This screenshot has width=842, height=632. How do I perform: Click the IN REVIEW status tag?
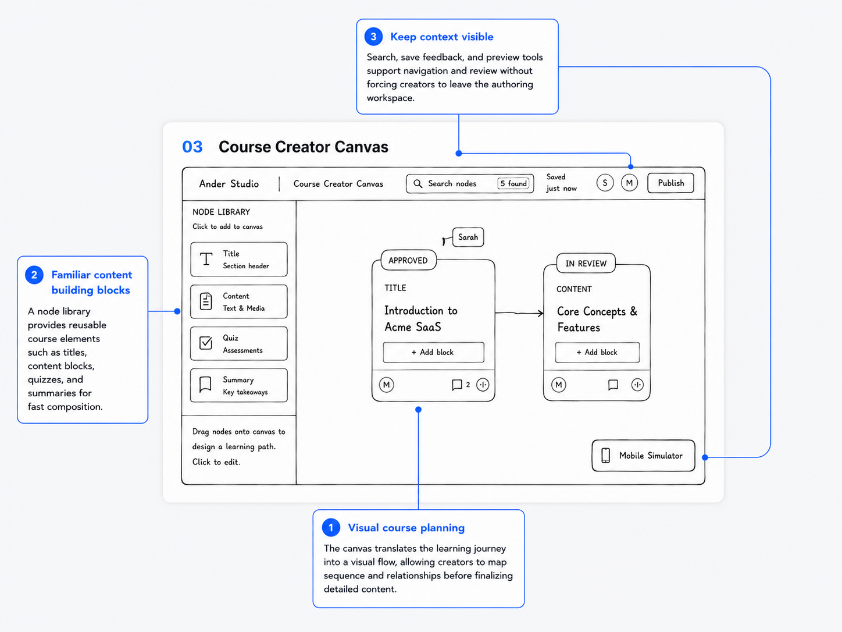coord(586,264)
